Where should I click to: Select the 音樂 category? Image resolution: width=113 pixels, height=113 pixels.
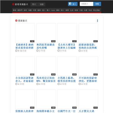click(67, 10)
